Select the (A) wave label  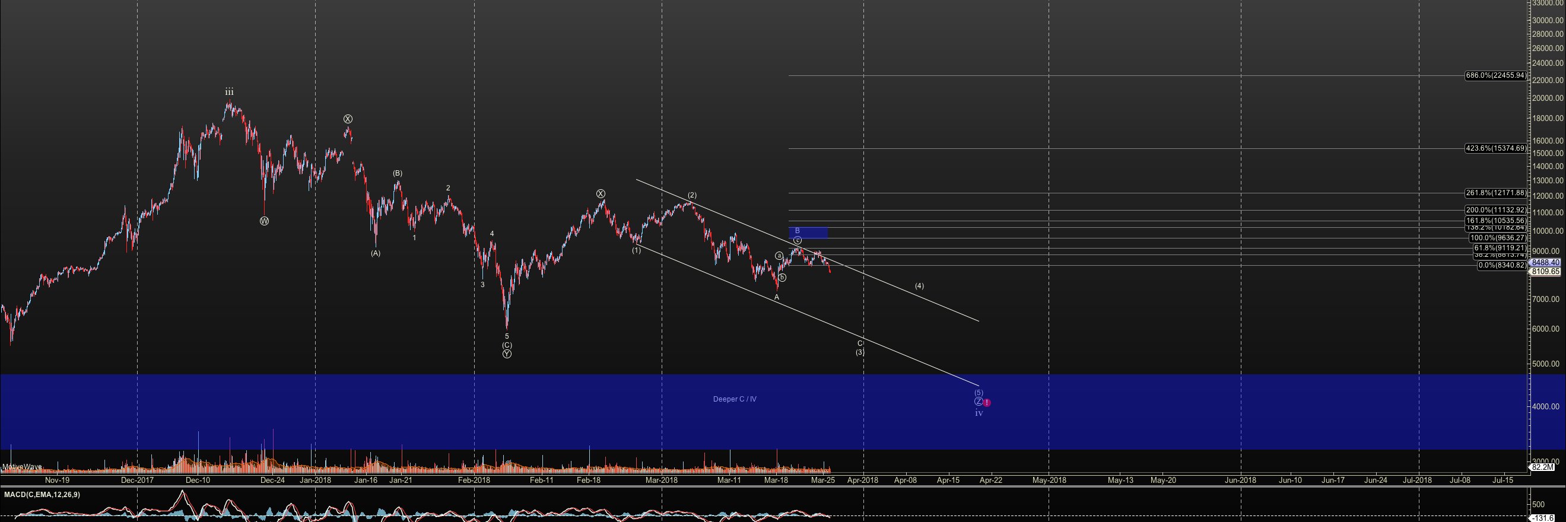click(376, 253)
